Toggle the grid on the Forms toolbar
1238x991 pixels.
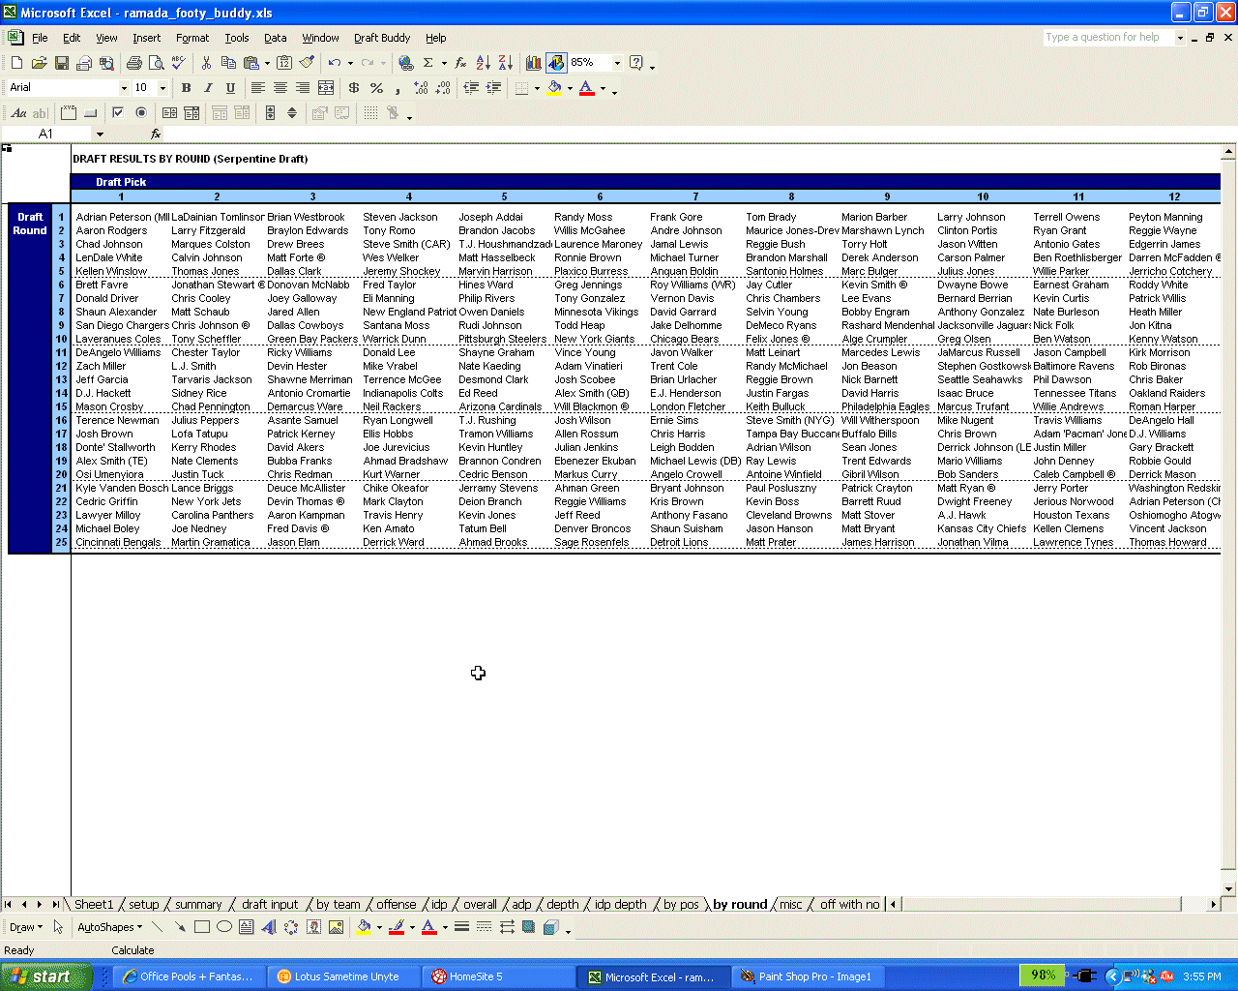click(370, 113)
